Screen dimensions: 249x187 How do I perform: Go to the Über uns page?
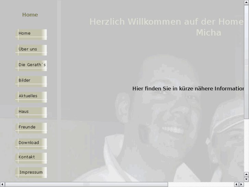click(31, 50)
